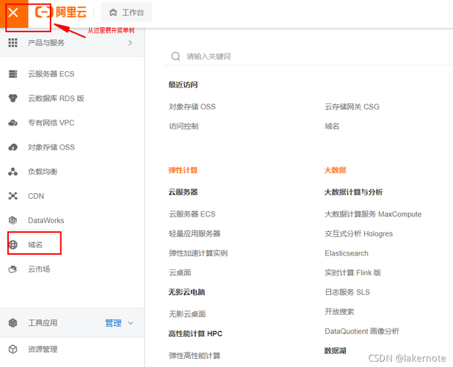Click the 云服务器 subheading
Image resolution: width=453 pixels, height=367 pixels.
pos(183,192)
